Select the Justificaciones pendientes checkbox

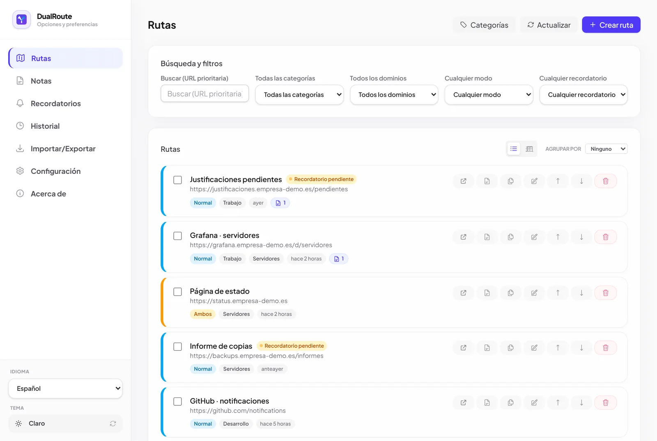point(177,180)
